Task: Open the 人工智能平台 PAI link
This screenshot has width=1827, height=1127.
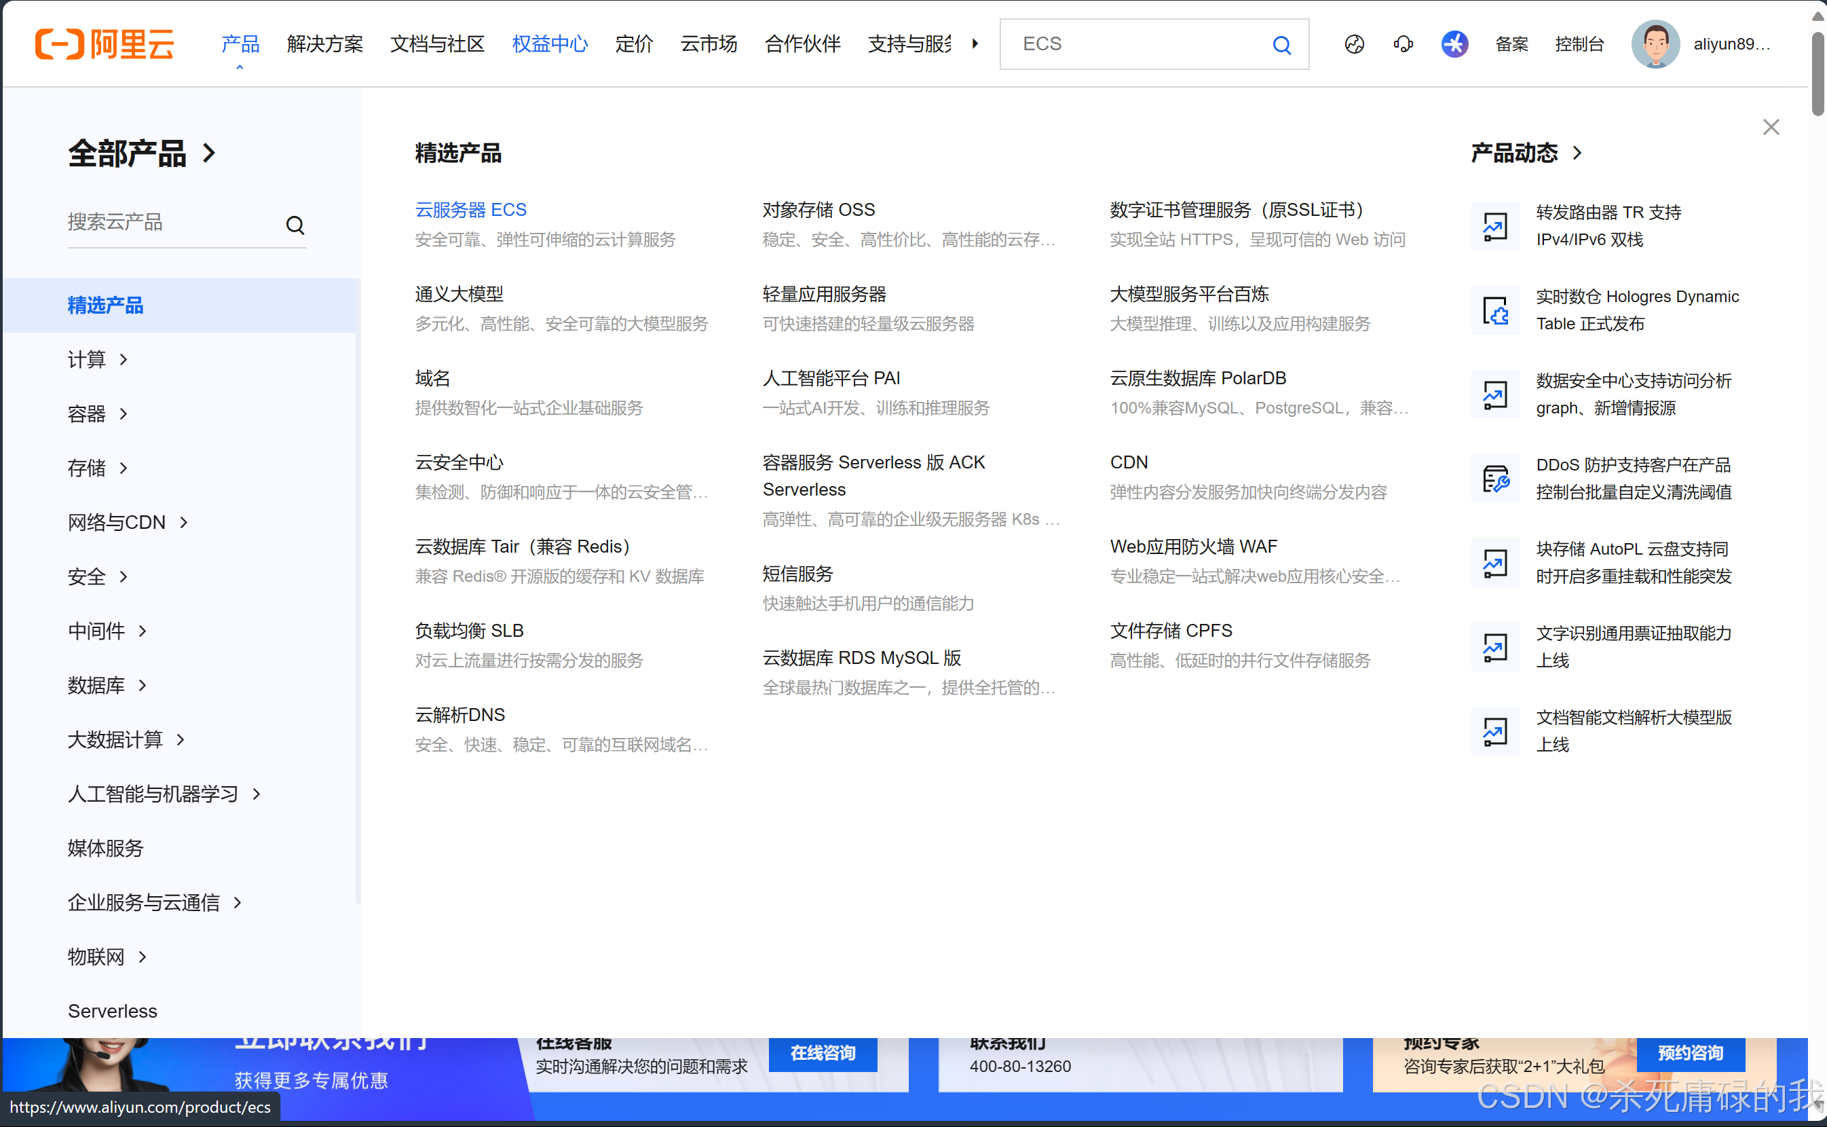Action: (x=831, y=379)
